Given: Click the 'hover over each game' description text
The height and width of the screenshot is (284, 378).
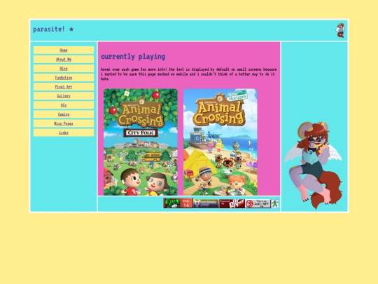Looking at the screenshot, I should click(x=188, y=74).
